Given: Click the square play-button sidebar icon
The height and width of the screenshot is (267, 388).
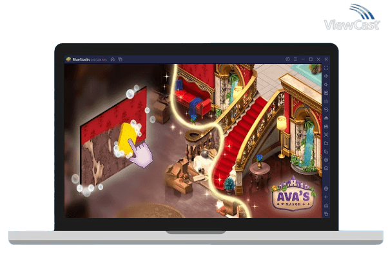Looking at the screenshot, I should (x=326, y=93).
